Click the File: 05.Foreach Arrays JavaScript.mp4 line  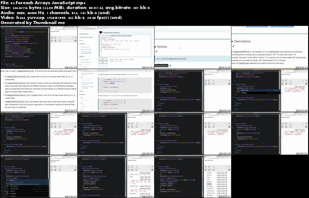coord(43,3)
